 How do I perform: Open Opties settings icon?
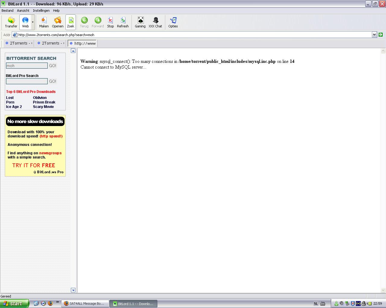173,22
